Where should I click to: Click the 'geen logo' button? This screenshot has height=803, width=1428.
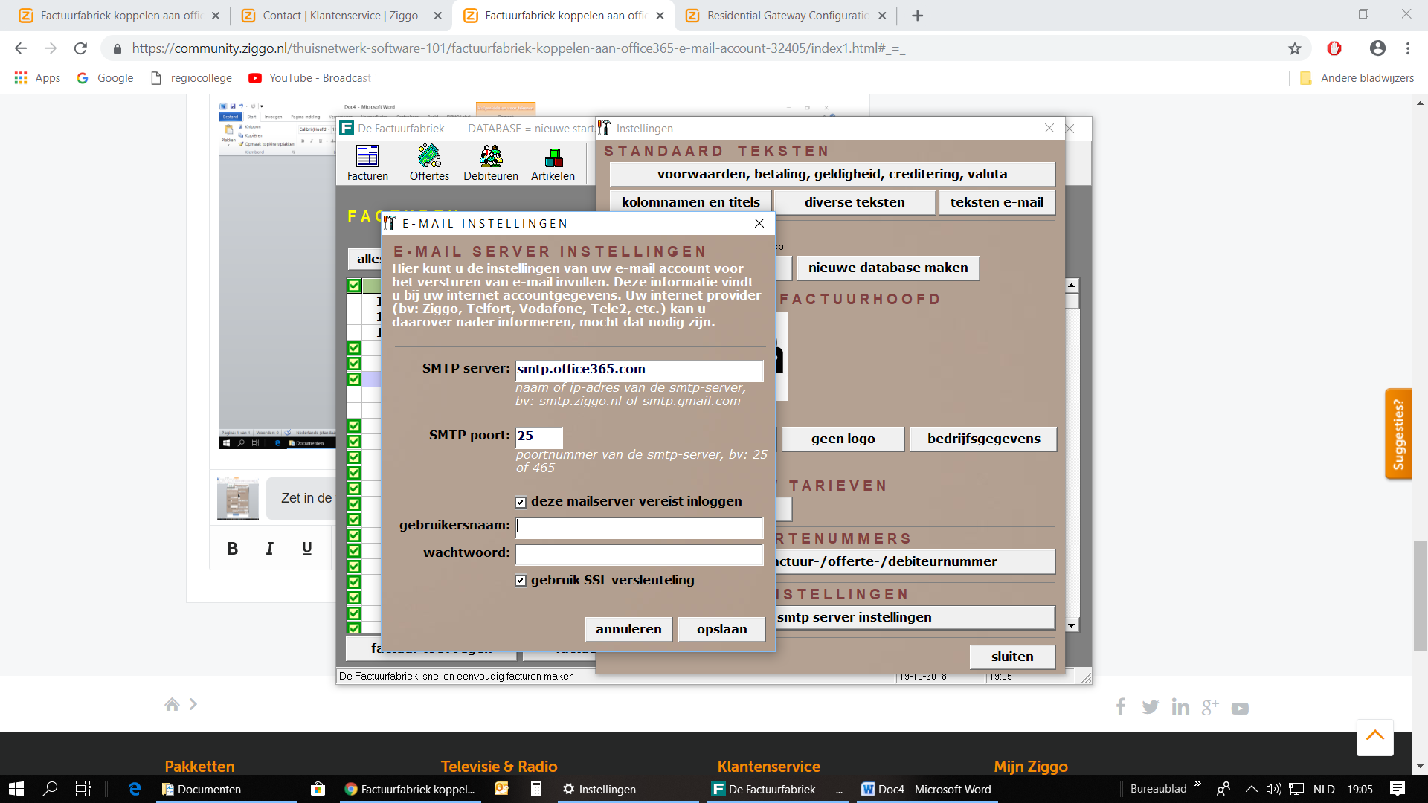pyautogui.click(x=843, y=439)
